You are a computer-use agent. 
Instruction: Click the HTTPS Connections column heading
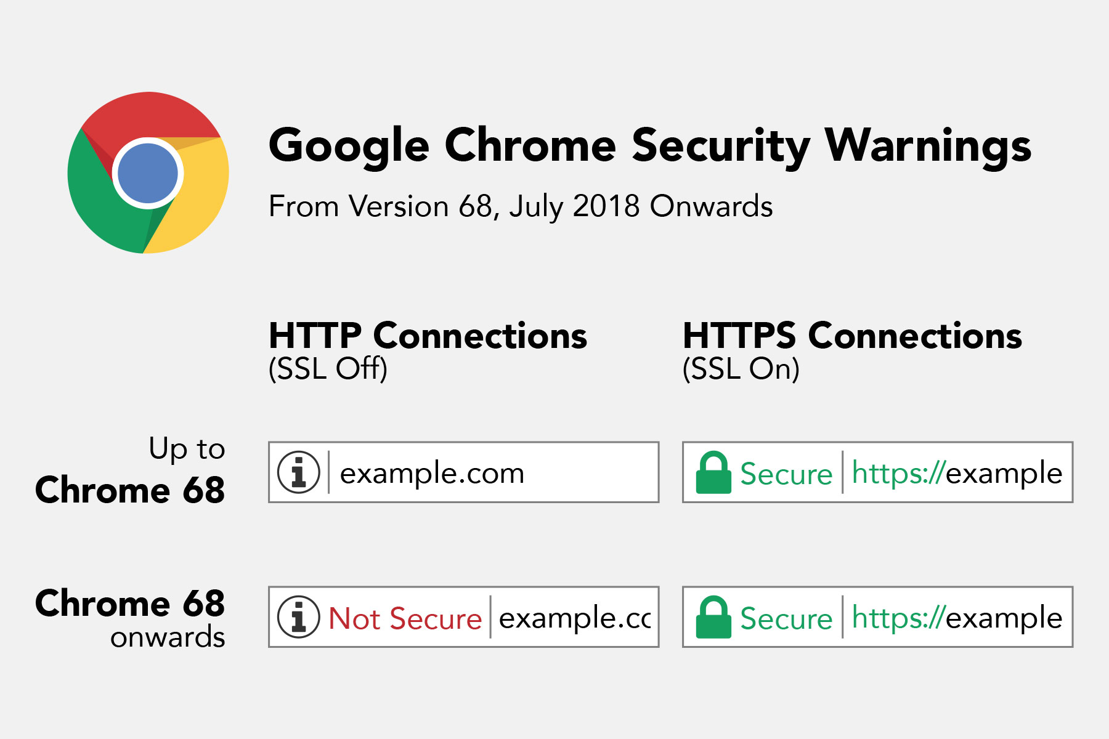point(852,336)
